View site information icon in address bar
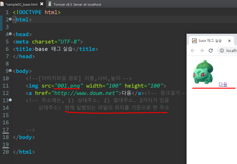Viewport: 237px width, 164px height. click(222, 51)
